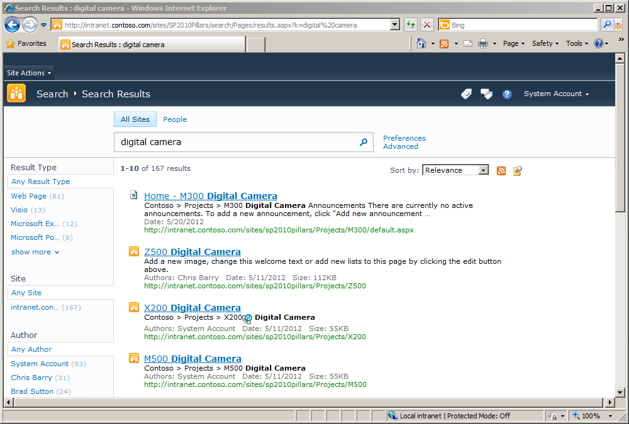Expand the Home button dropdown arrow
The height and width of the screenshot is (424, 629).
(433, 44)
